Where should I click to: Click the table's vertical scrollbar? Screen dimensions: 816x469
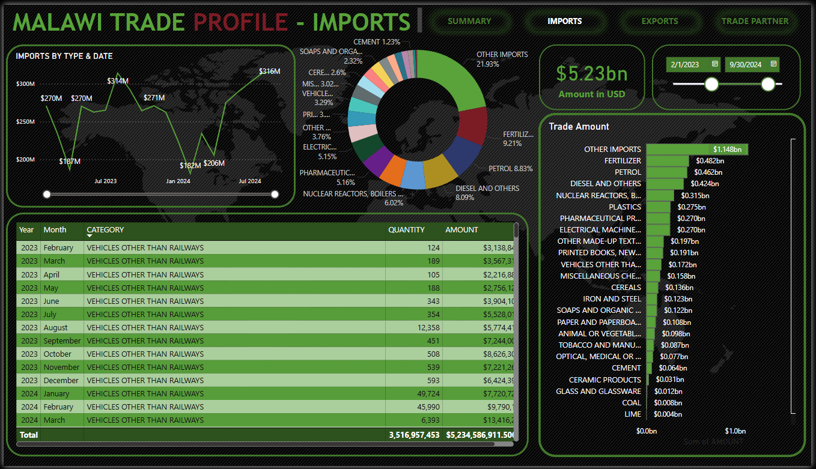point(516,231)
